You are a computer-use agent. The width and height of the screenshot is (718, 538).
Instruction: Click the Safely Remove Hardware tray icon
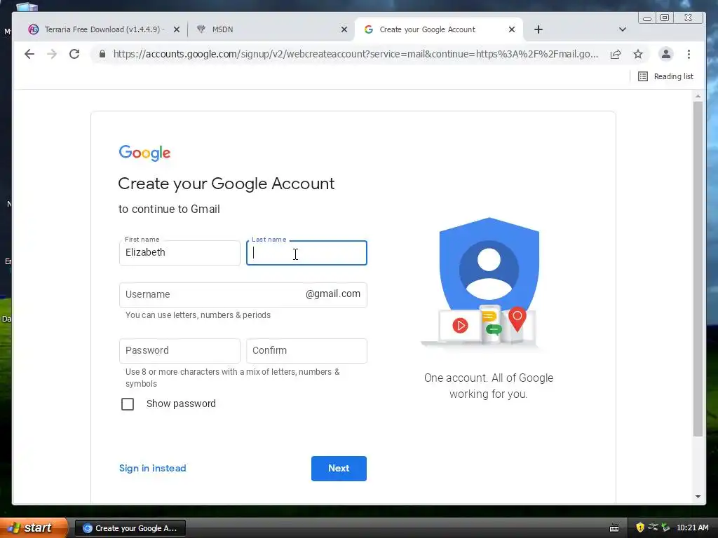[665, 528]
